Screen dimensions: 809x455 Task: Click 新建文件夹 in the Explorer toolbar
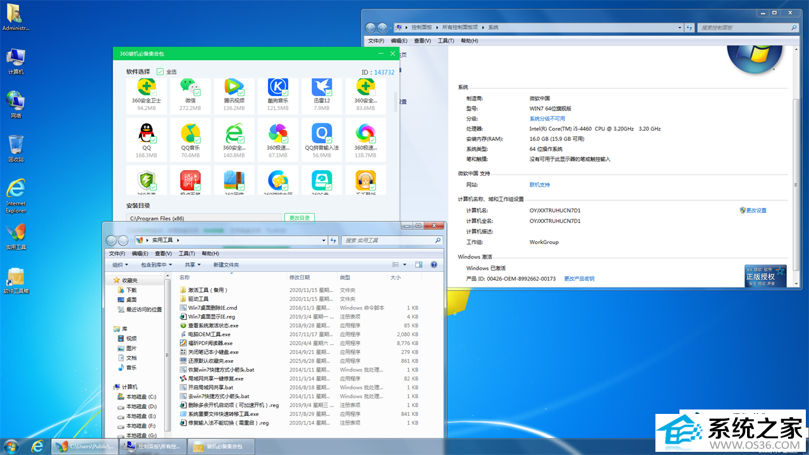coord(226,265)
